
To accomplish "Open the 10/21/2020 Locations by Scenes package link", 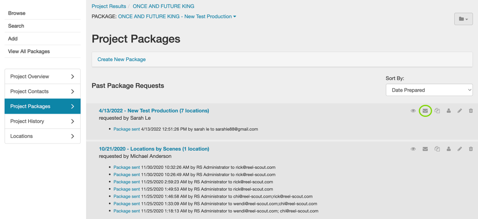I will [154, 149].
